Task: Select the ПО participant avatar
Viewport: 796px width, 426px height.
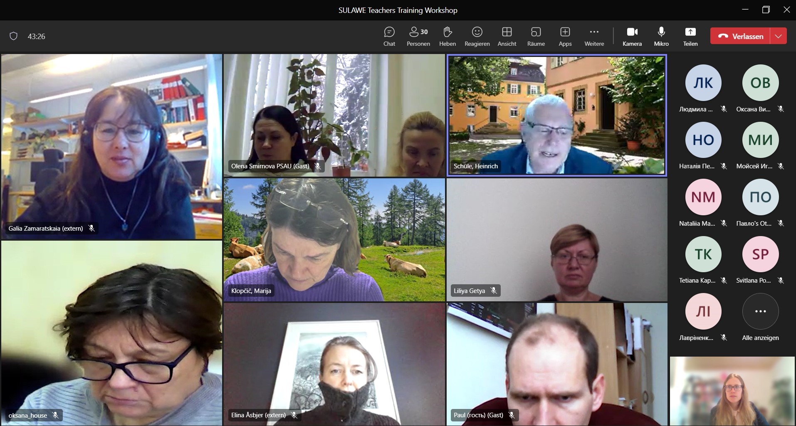Action: point(760,197)
